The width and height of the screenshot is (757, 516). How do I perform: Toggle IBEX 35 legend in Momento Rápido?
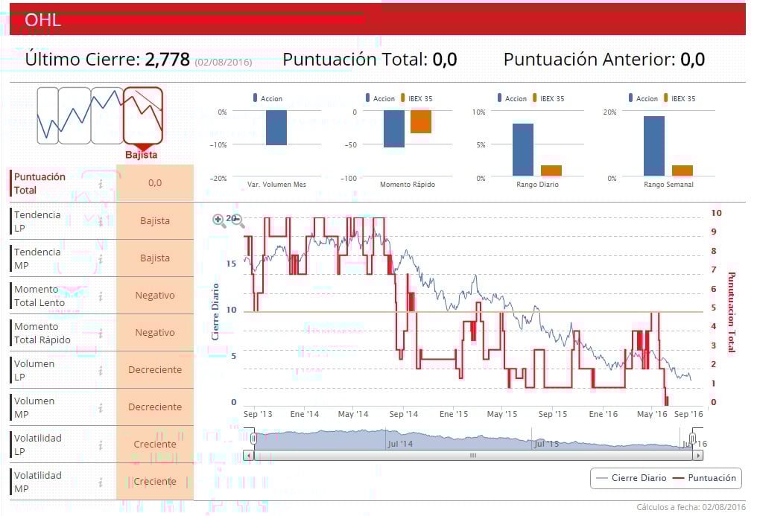[416, 98]
